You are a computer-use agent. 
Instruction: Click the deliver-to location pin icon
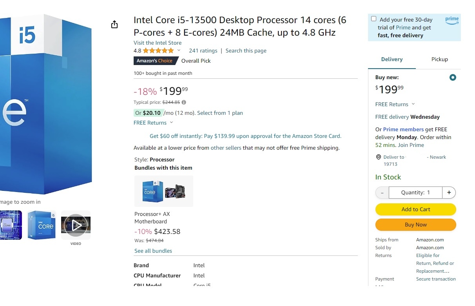(378, 157)
